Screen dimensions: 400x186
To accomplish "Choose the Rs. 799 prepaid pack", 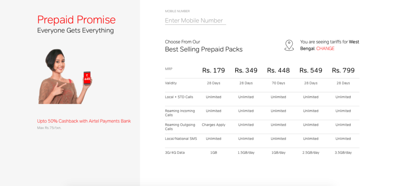I will coord(343,70).
